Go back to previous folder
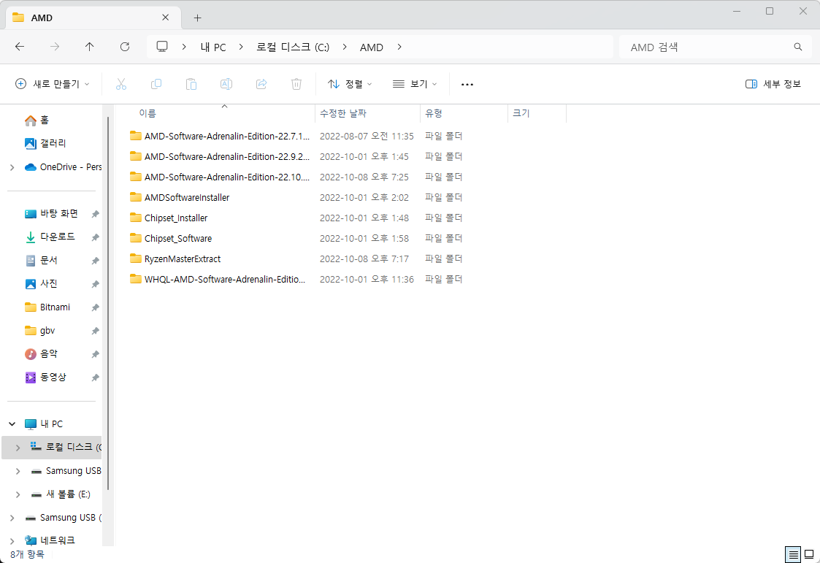The width and height of the screenshot is (820, 563). (x=20, y=47)
